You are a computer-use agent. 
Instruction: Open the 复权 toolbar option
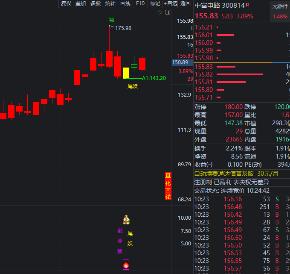coord(66,3)
